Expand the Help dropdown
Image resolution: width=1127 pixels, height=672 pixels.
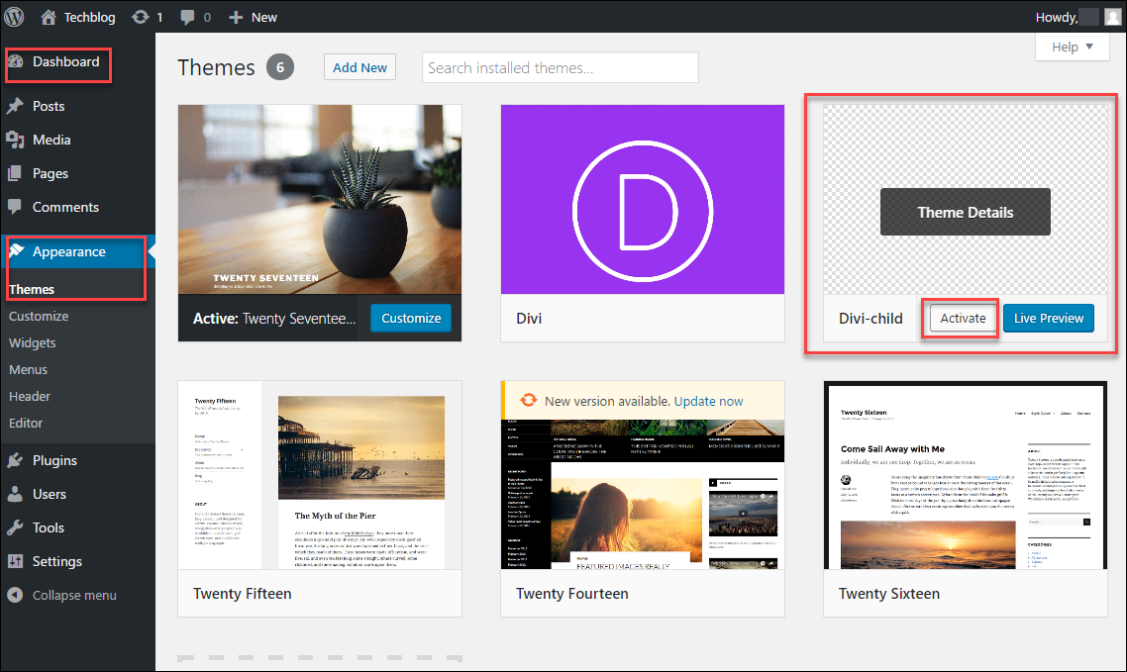pos(1073,47)
